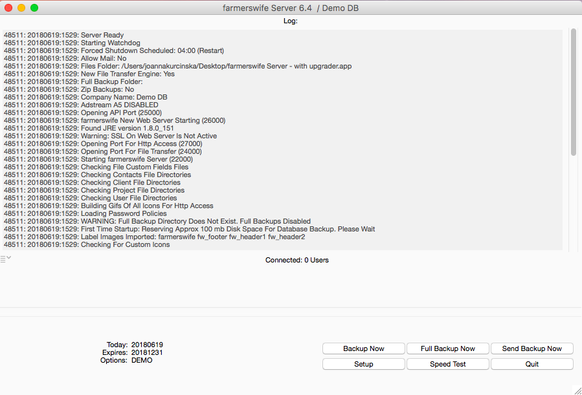Click the Full Backup Directory WARNING line

(157, 222)
